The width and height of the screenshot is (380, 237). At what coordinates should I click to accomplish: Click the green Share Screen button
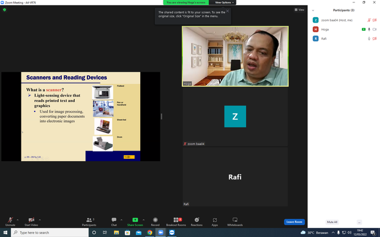(x=135, y=222)
